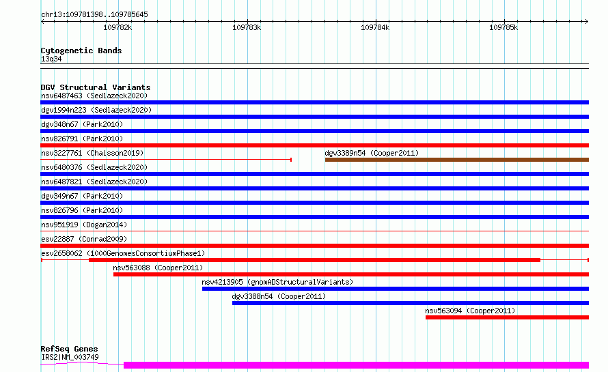Open the dgv348n67 (Park2010) variant label
608x372 pixels.
82,124
